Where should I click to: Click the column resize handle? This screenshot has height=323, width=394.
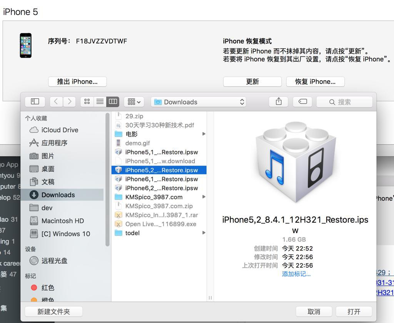[210, 298]
